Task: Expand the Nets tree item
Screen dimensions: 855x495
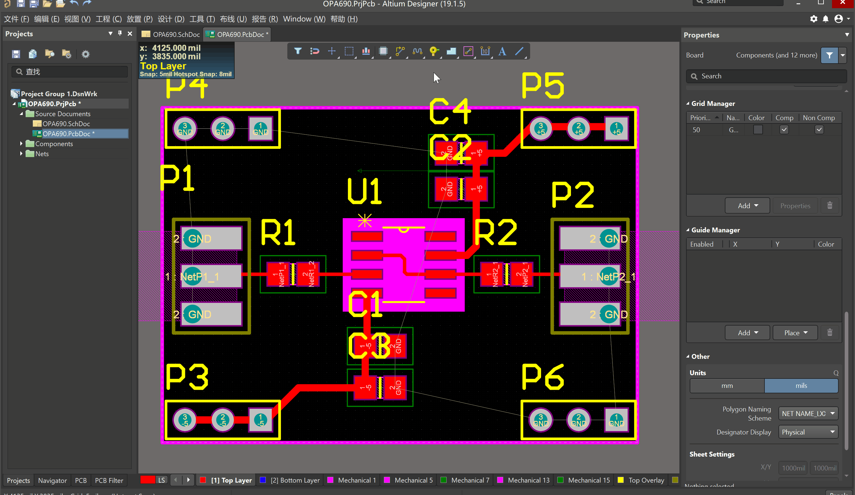Action: click(x=22, y=154)
